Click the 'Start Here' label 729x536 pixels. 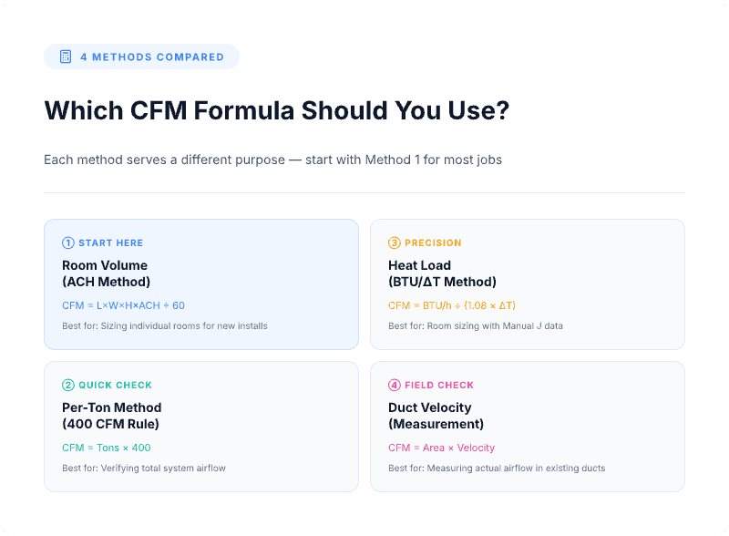click(x=110, y=243)
